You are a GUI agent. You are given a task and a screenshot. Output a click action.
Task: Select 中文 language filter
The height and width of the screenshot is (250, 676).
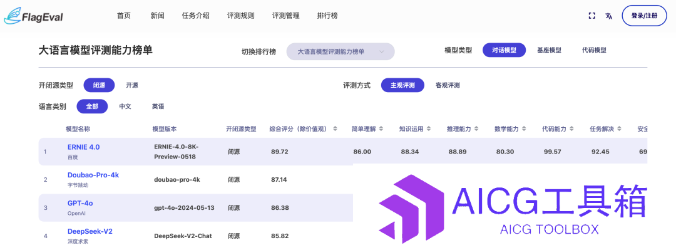(125, 107)
